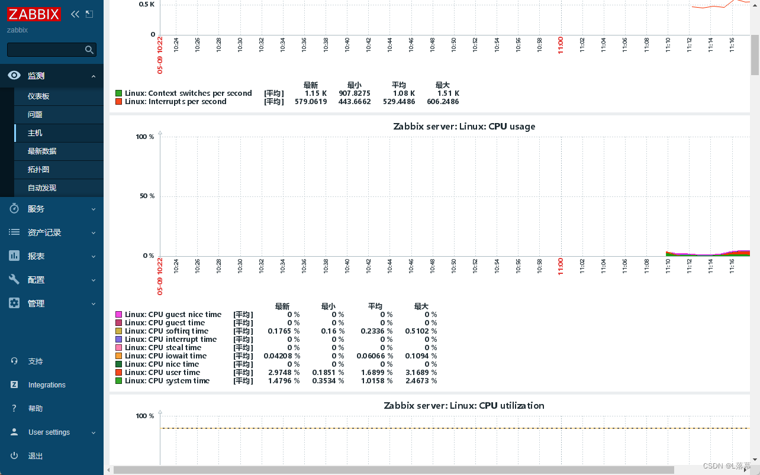Click the 1.0158 % average value
760x475 pixels.
pyautogui.click(x=376, y=381)
